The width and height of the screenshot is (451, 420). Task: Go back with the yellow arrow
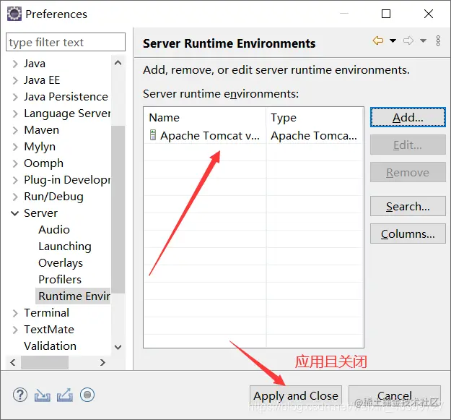(378, 40)
